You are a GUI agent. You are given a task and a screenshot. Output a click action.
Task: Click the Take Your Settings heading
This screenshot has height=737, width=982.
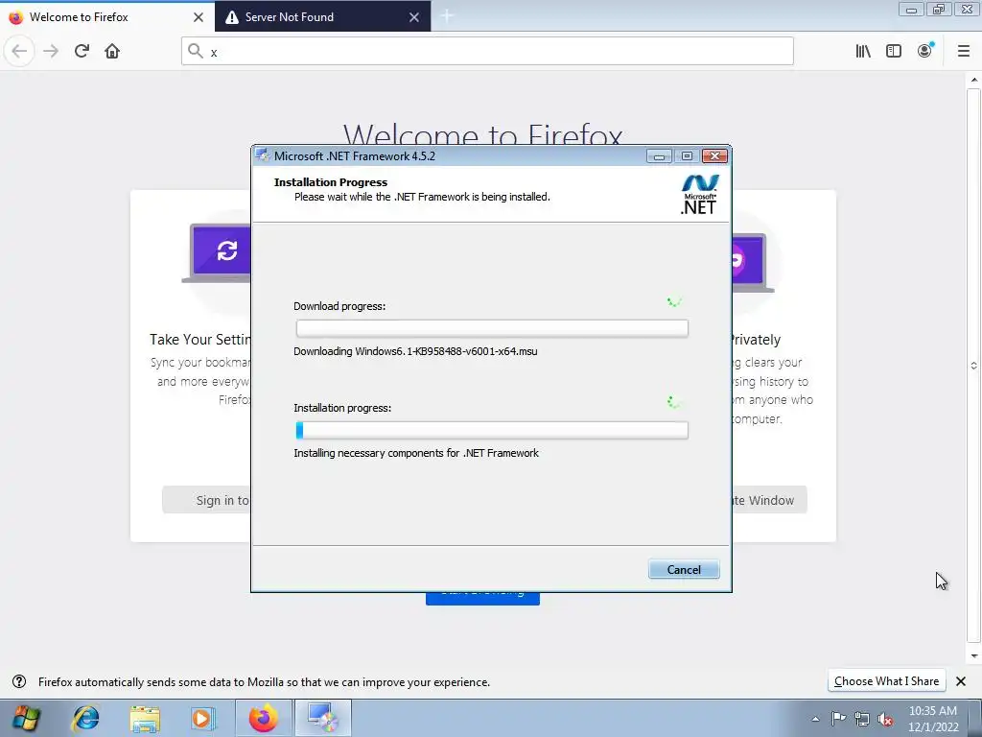tap(199, 340)
